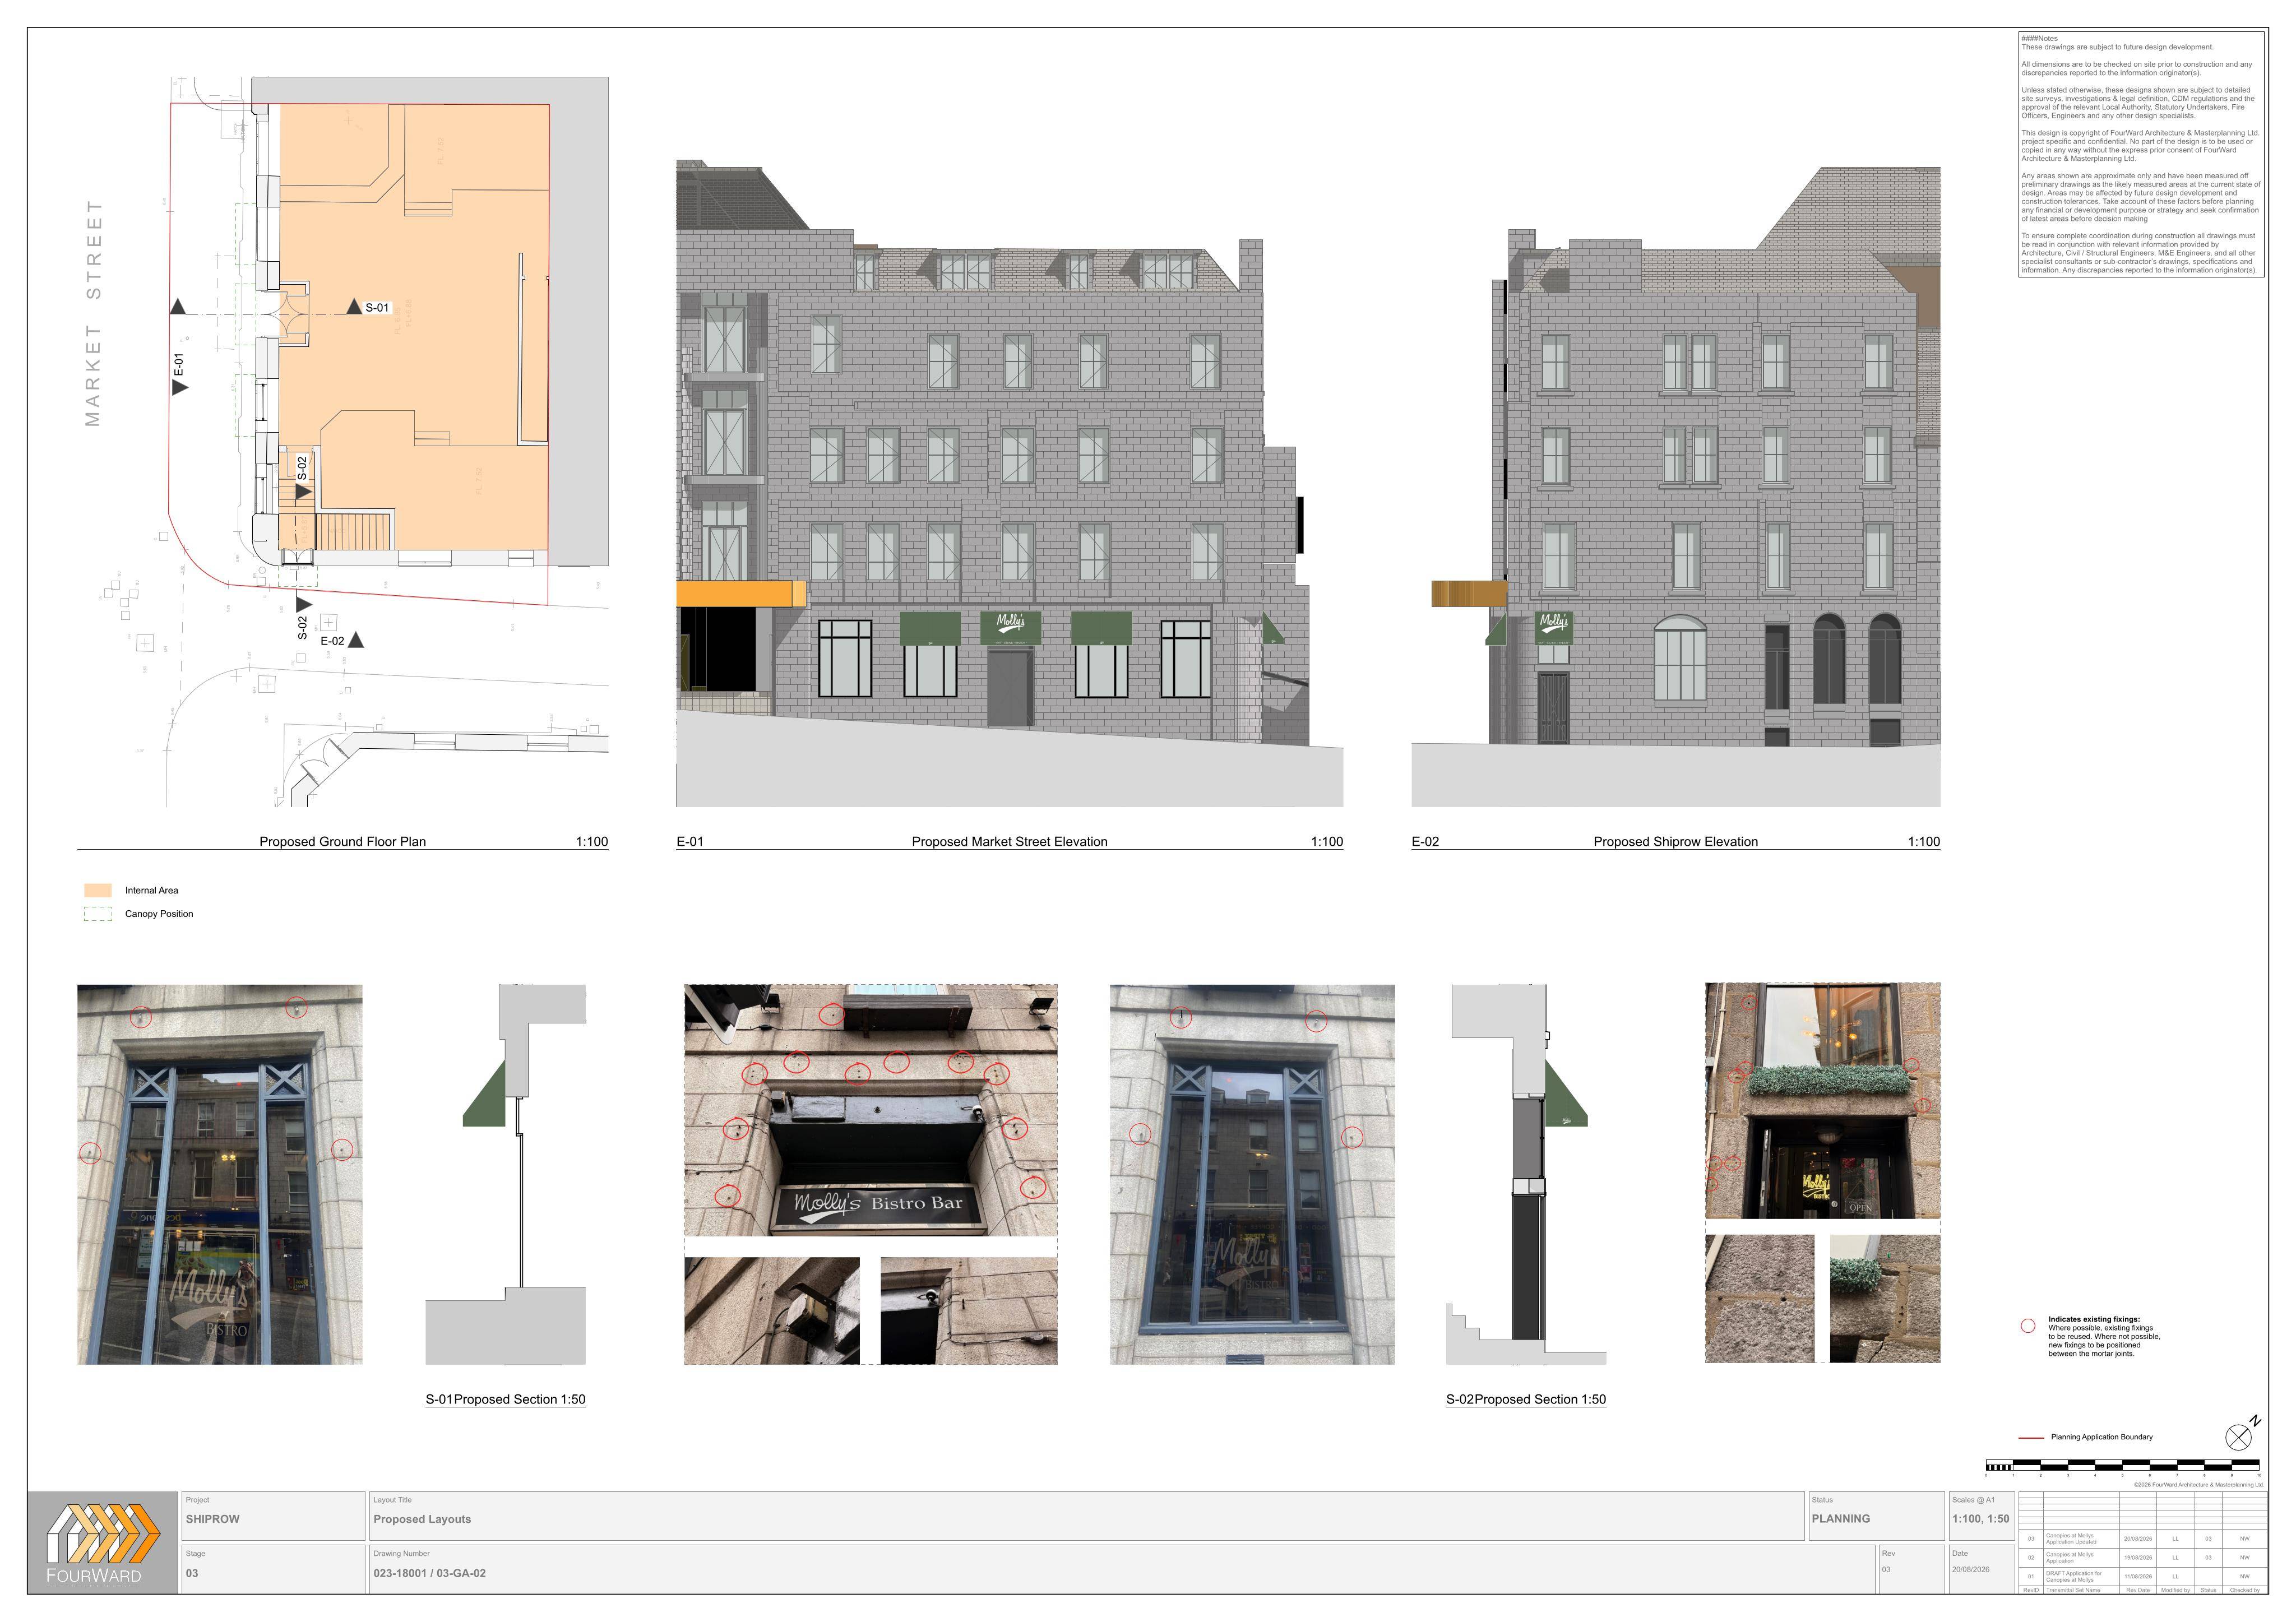
Task: Select the E-02 elevation marker triangle
Action: (x=355, y=640)
